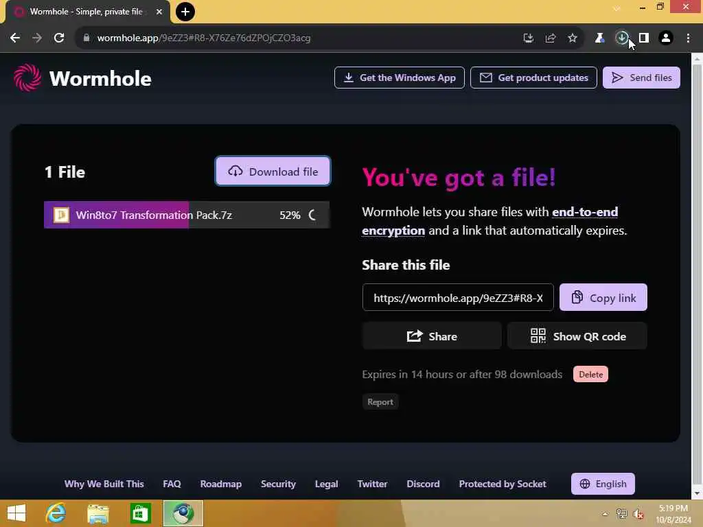The height and width of the screenshot is (527, 703).
Task: Click the Download file button
Action: pyautogui.click(x=273, y=171)
